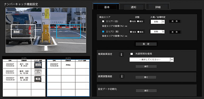Screen dimensions: 204x99
Task: Click 設定 button below detection areas
Action: 146,44
